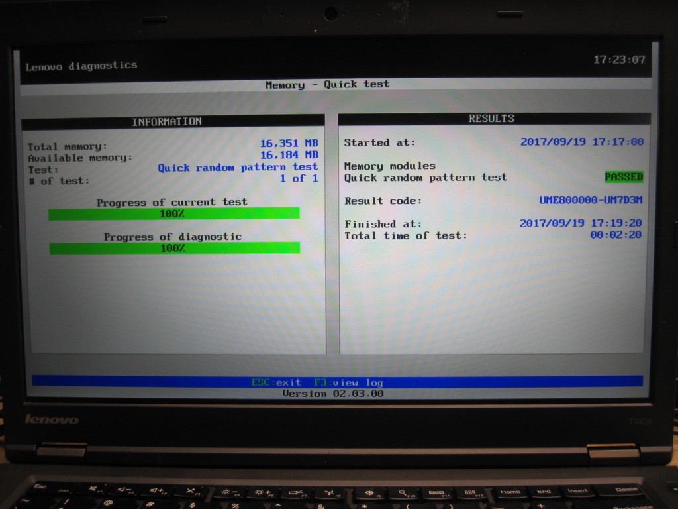Select the 'Result code:' label

coord(383,201)
